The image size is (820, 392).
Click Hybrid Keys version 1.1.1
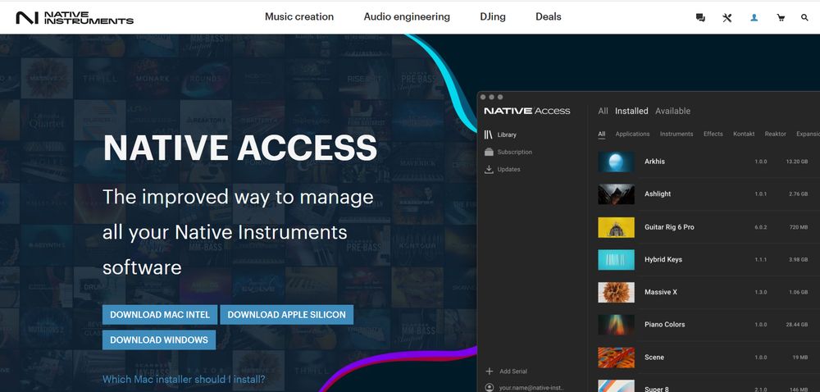[x=760, y=260]
